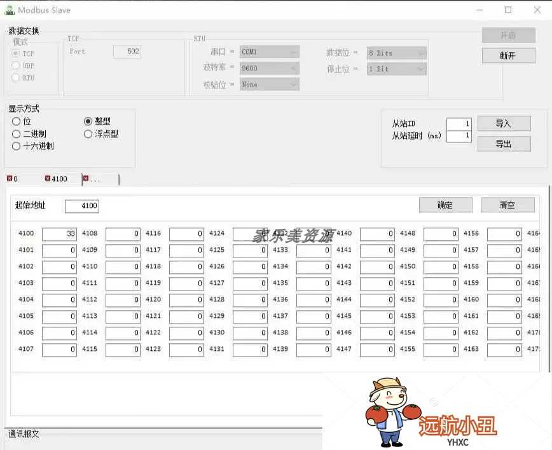Click the value field for register 4160

click(x=504, y=300)
